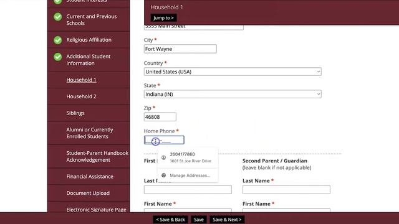Screen dimensions: 399x224
Task: Open Religious Affiliation section
Action: 89,40
